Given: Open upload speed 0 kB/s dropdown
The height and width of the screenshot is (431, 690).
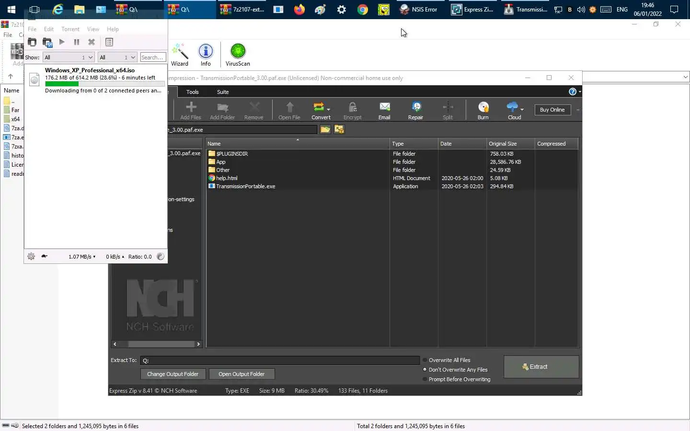Looking at the screenshot, I should 115,257.
